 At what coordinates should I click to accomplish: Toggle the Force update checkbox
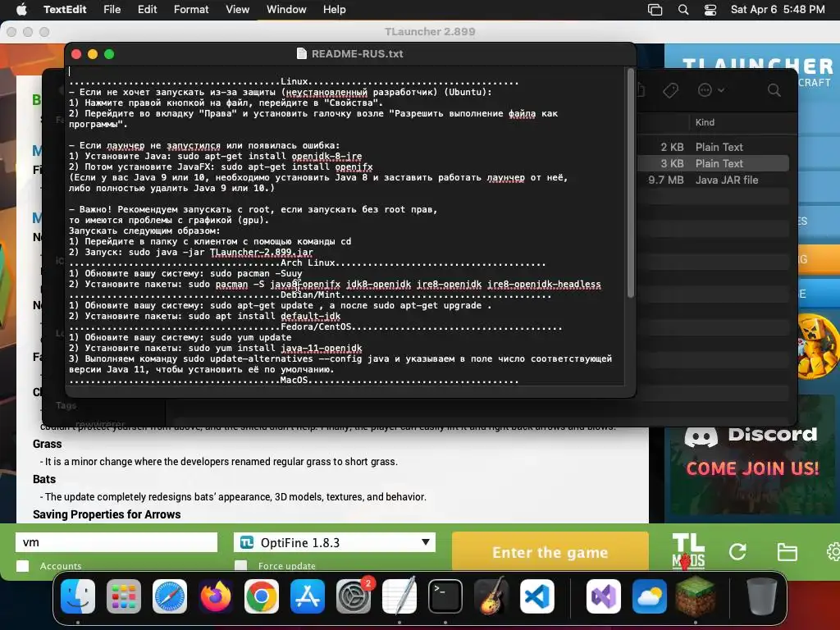click(x=241, y=566)
